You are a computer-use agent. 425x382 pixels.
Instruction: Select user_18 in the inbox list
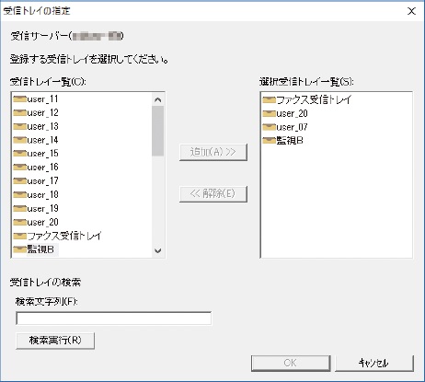[42, 195]
